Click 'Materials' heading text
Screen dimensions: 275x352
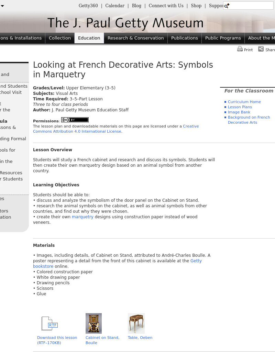(x=44, y=245)
